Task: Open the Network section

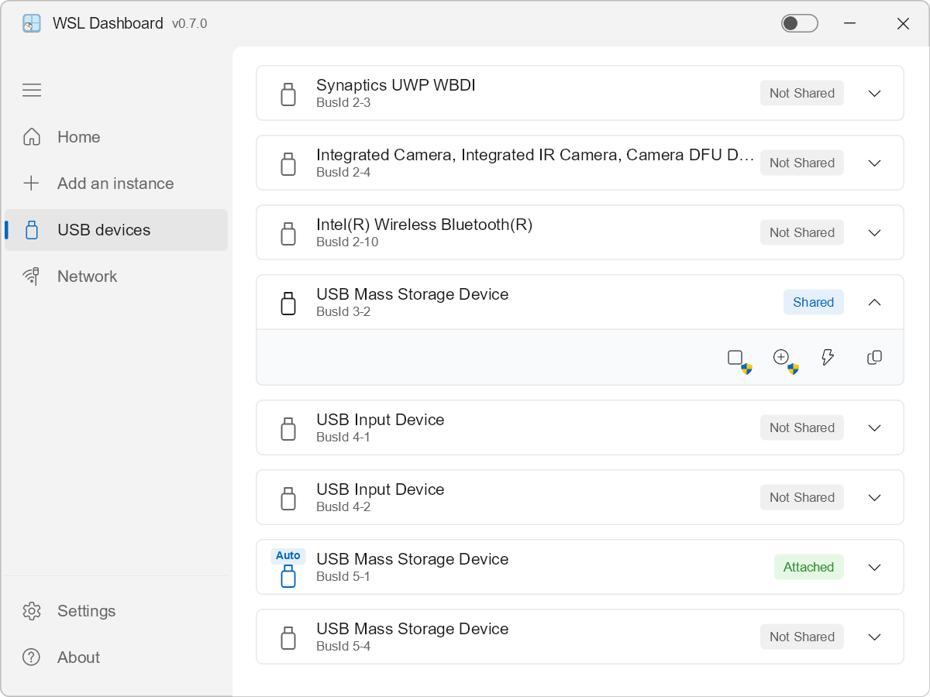Action: pyautogui.click(x=87, y=276)
